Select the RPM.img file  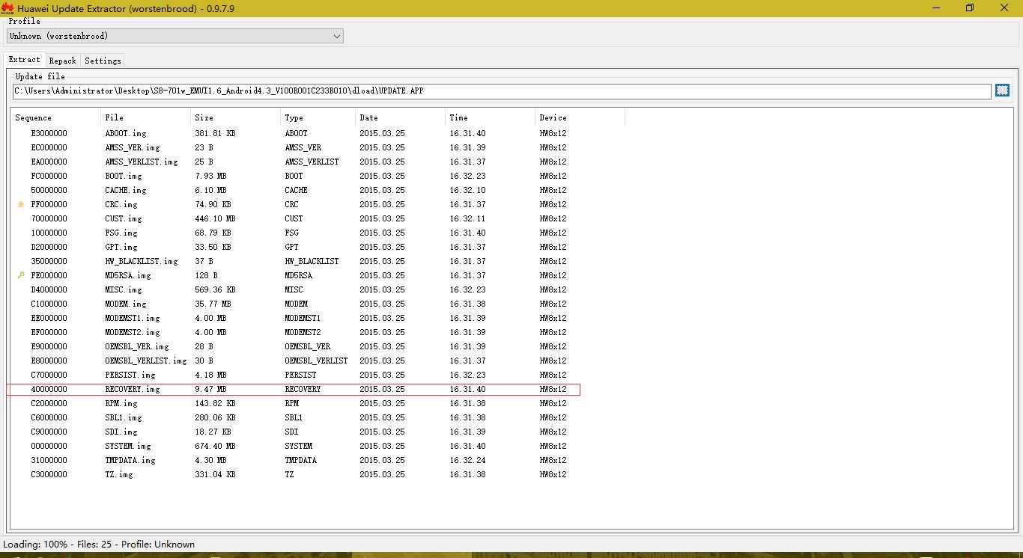point(121,403)
